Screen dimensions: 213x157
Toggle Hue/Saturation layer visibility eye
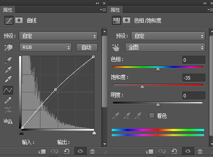point(188,151)
